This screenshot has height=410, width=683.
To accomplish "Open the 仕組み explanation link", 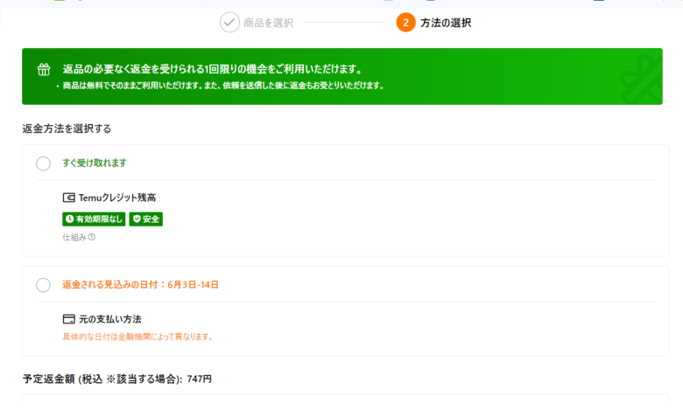I will click(74, 237).
